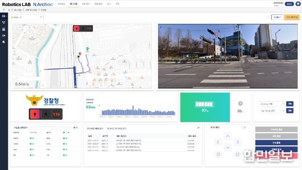The image size is (302, 170).
Task: Open the first scenario selection dropdown
Action: point(272,104)
